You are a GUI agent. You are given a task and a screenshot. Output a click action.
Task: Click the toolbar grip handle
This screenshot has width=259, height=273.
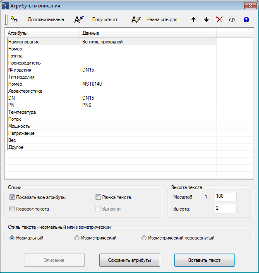pyautogui.click(x=6, y=19)
